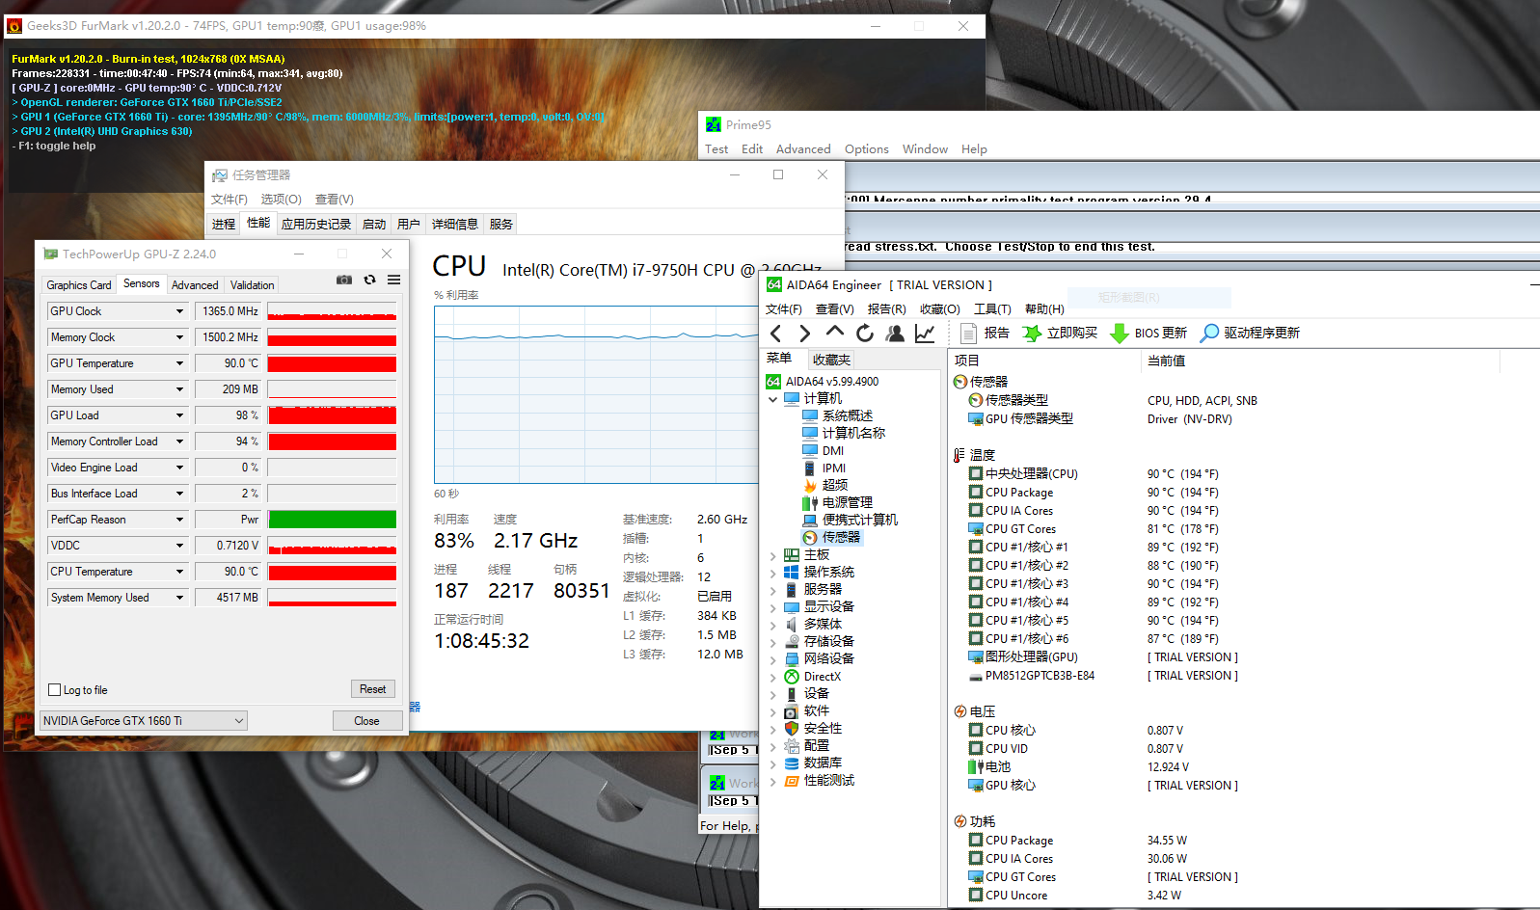Image resolution: width=1540 pixels, height=910 pixels.
Task: Open the GPU-Z hamburger menu icon
Action: (393, 280)
